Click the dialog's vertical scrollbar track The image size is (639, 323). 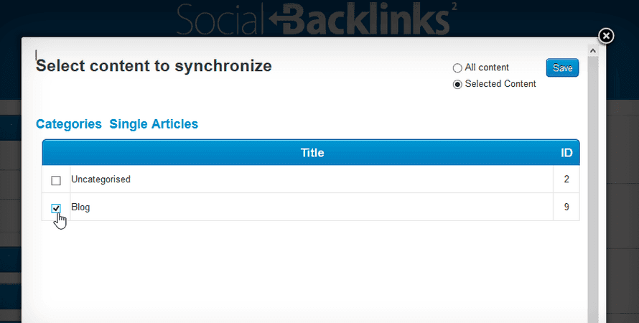coord(592,187)
